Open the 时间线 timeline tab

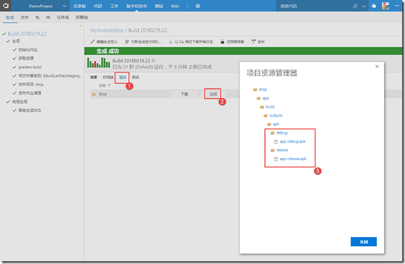click(108, 77)
